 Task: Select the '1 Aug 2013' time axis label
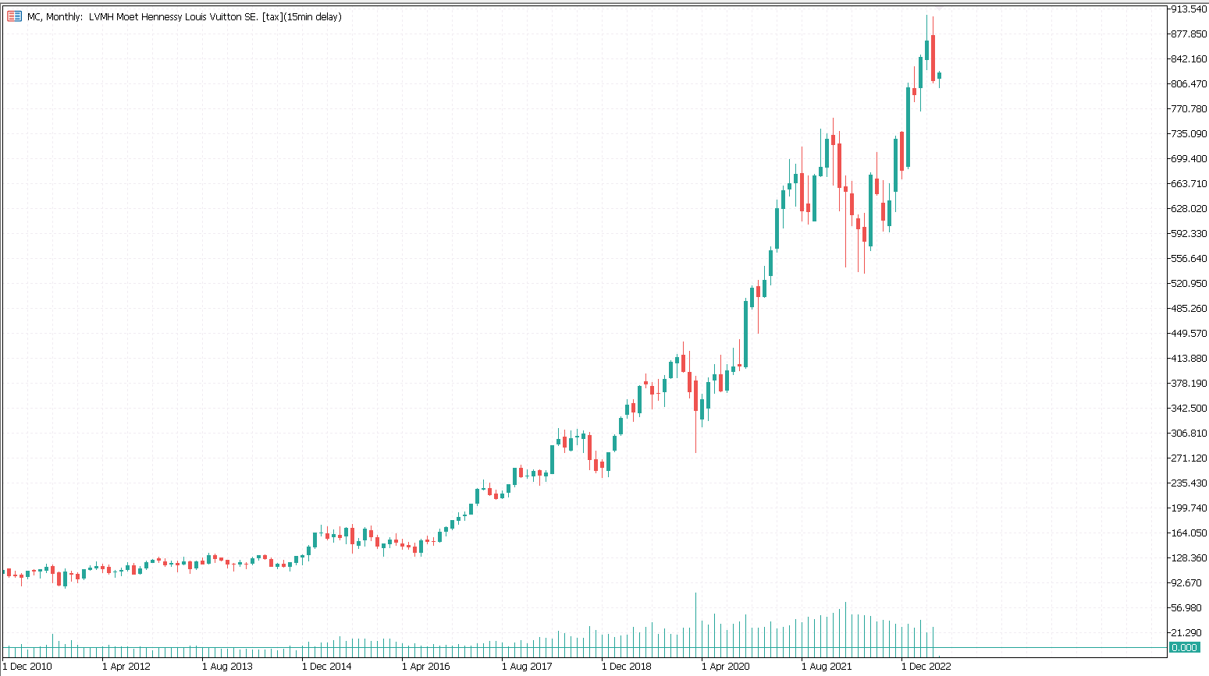227,666
